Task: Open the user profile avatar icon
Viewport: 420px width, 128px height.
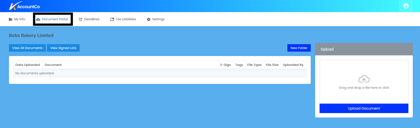Action: coord(406,6)
